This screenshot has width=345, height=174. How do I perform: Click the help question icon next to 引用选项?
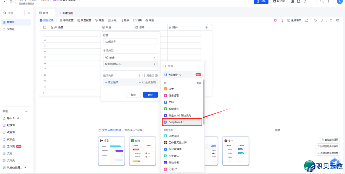(x=157, y=75)
